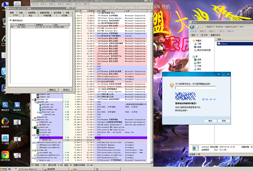Open 桌面 in Explorer sidebar
253x171 pixels.
198,47
